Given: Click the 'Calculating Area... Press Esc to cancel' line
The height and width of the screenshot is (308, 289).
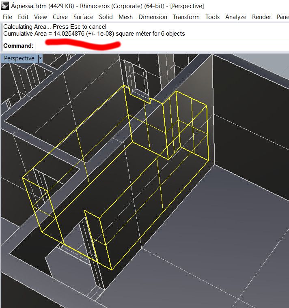Looking at the screenshot, I should pos(55,26).
